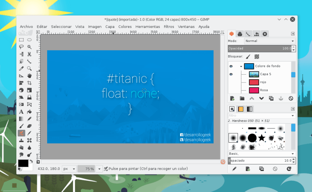Switch to the Channels tab
Screen dimensions: 312x192
240,34
